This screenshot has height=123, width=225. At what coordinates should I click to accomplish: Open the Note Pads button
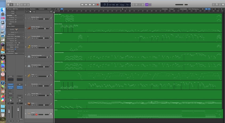click(217, 5)
